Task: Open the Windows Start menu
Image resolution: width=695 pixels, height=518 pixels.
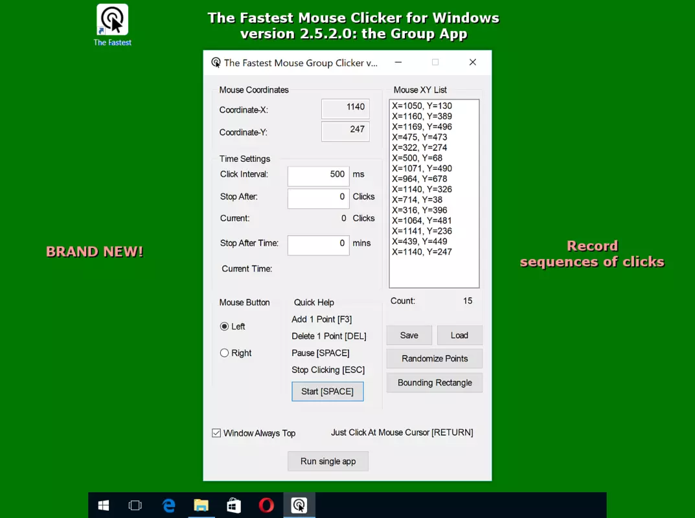Action: click(x=104, y=505)
